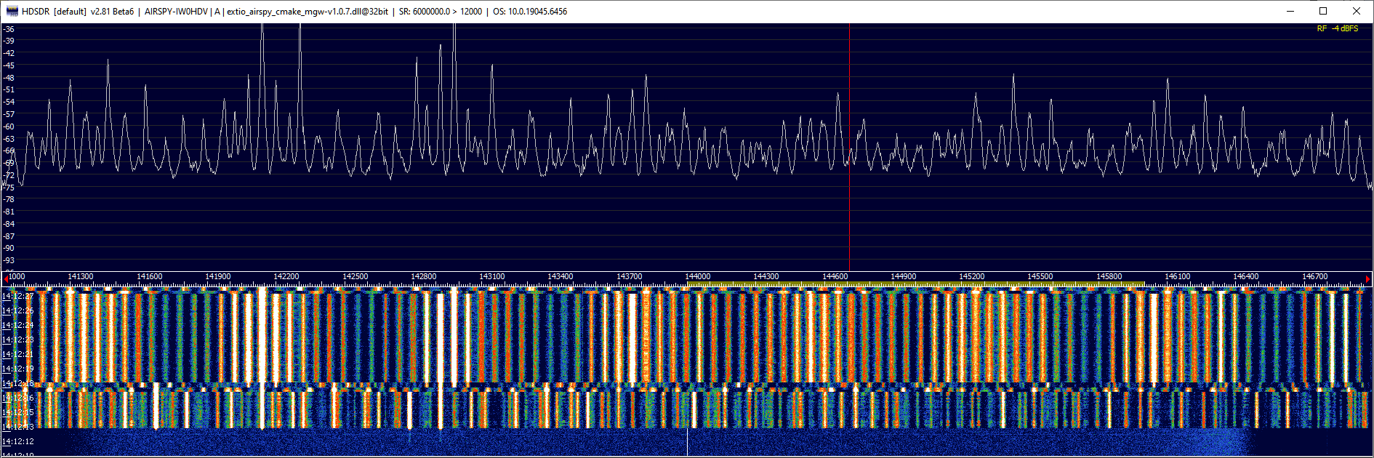Maximize the HDSDR window
The height and width of the screenshot is (458, 1374).
[1323, 11]
